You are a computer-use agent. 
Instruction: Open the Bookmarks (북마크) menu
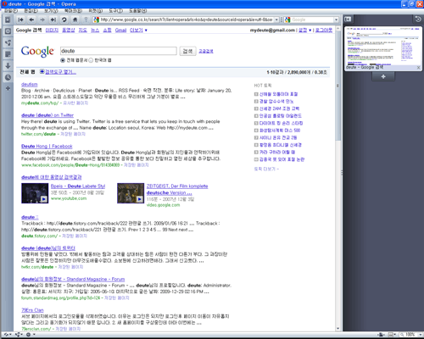[x=73, y=11]
